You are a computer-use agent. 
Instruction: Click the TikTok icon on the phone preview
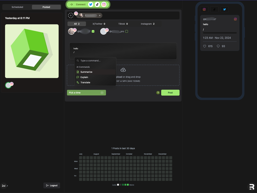(x=214, y=9)
